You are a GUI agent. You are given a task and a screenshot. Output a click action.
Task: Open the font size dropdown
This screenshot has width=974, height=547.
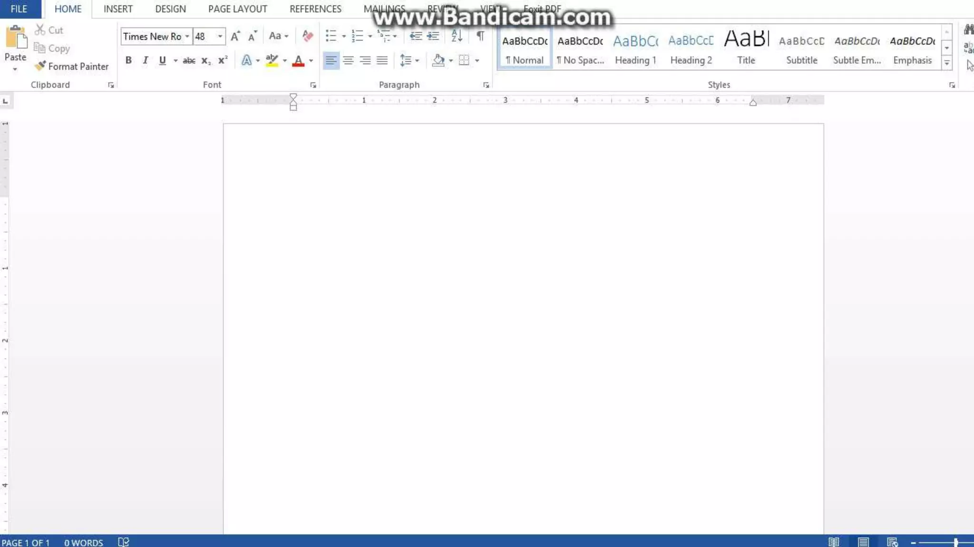(220, 36)
